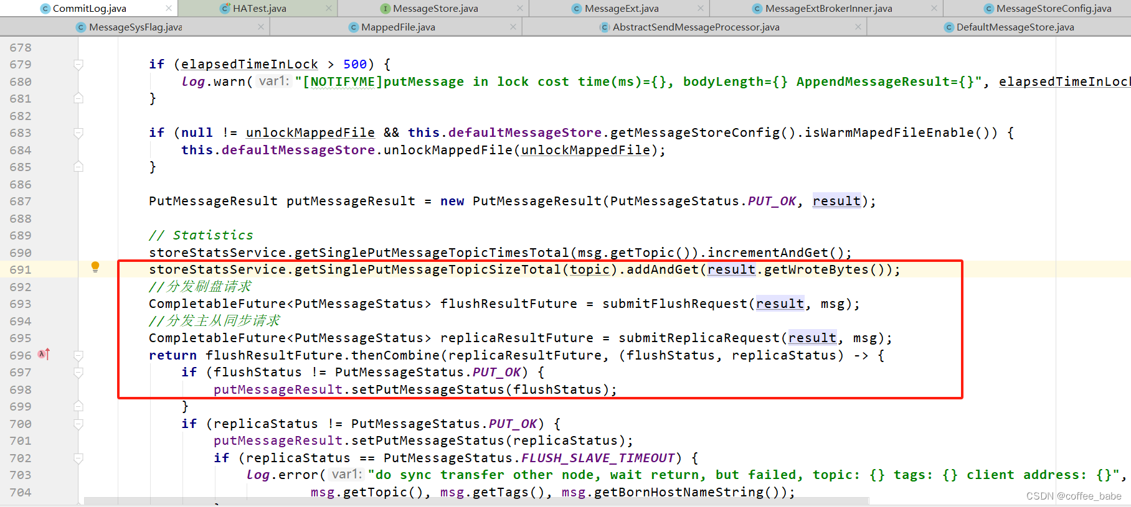1131x507 pixels.
Task: Collapse the if block at line 683
Action: tap(78, 133)
